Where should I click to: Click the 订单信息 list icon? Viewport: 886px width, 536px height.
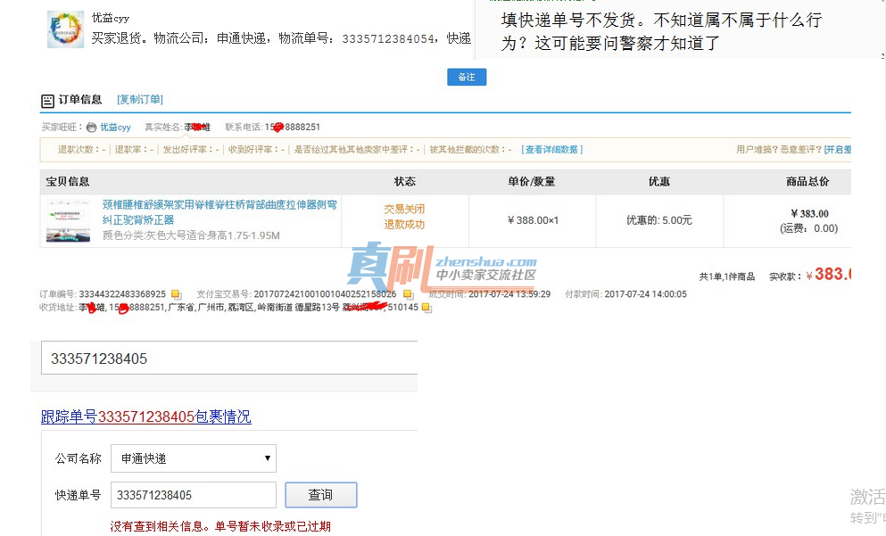pos(47,101)
